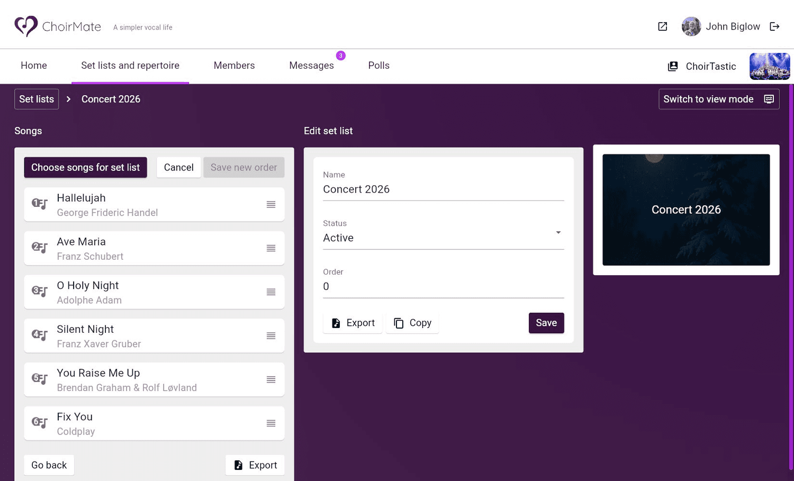Open the ChoirTastic choir thumbnail image
The height and width of the screenshot is (481, 794).
(x=770, y=66)
